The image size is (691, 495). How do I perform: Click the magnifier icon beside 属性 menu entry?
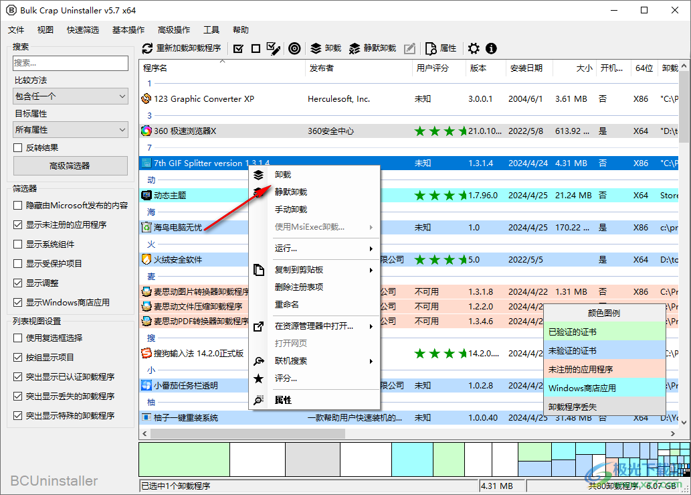[x=259, y=400]
